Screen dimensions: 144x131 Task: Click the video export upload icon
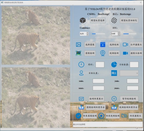coord(114,107)
